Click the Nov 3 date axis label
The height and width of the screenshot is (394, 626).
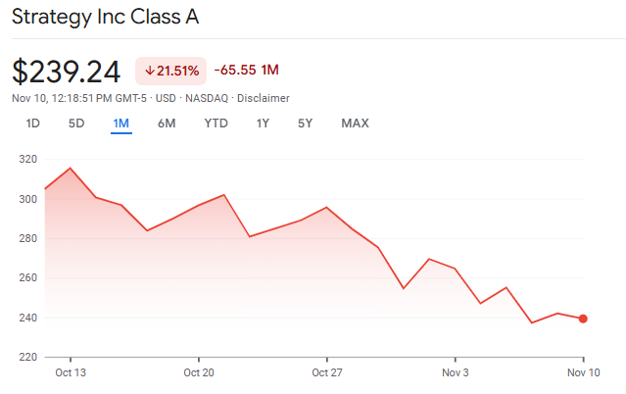pos(456,373)
